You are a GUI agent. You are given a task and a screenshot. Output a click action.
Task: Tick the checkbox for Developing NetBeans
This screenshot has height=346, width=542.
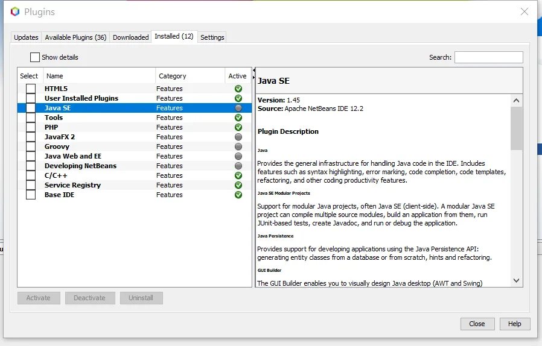click(31, 166)
